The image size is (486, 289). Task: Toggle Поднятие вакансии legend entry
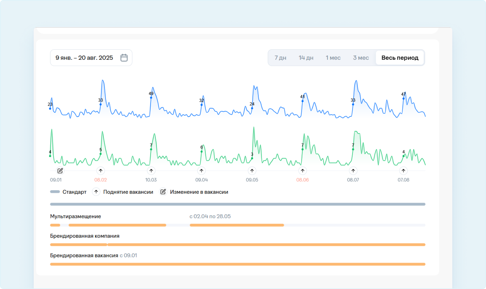coord(123,192)
